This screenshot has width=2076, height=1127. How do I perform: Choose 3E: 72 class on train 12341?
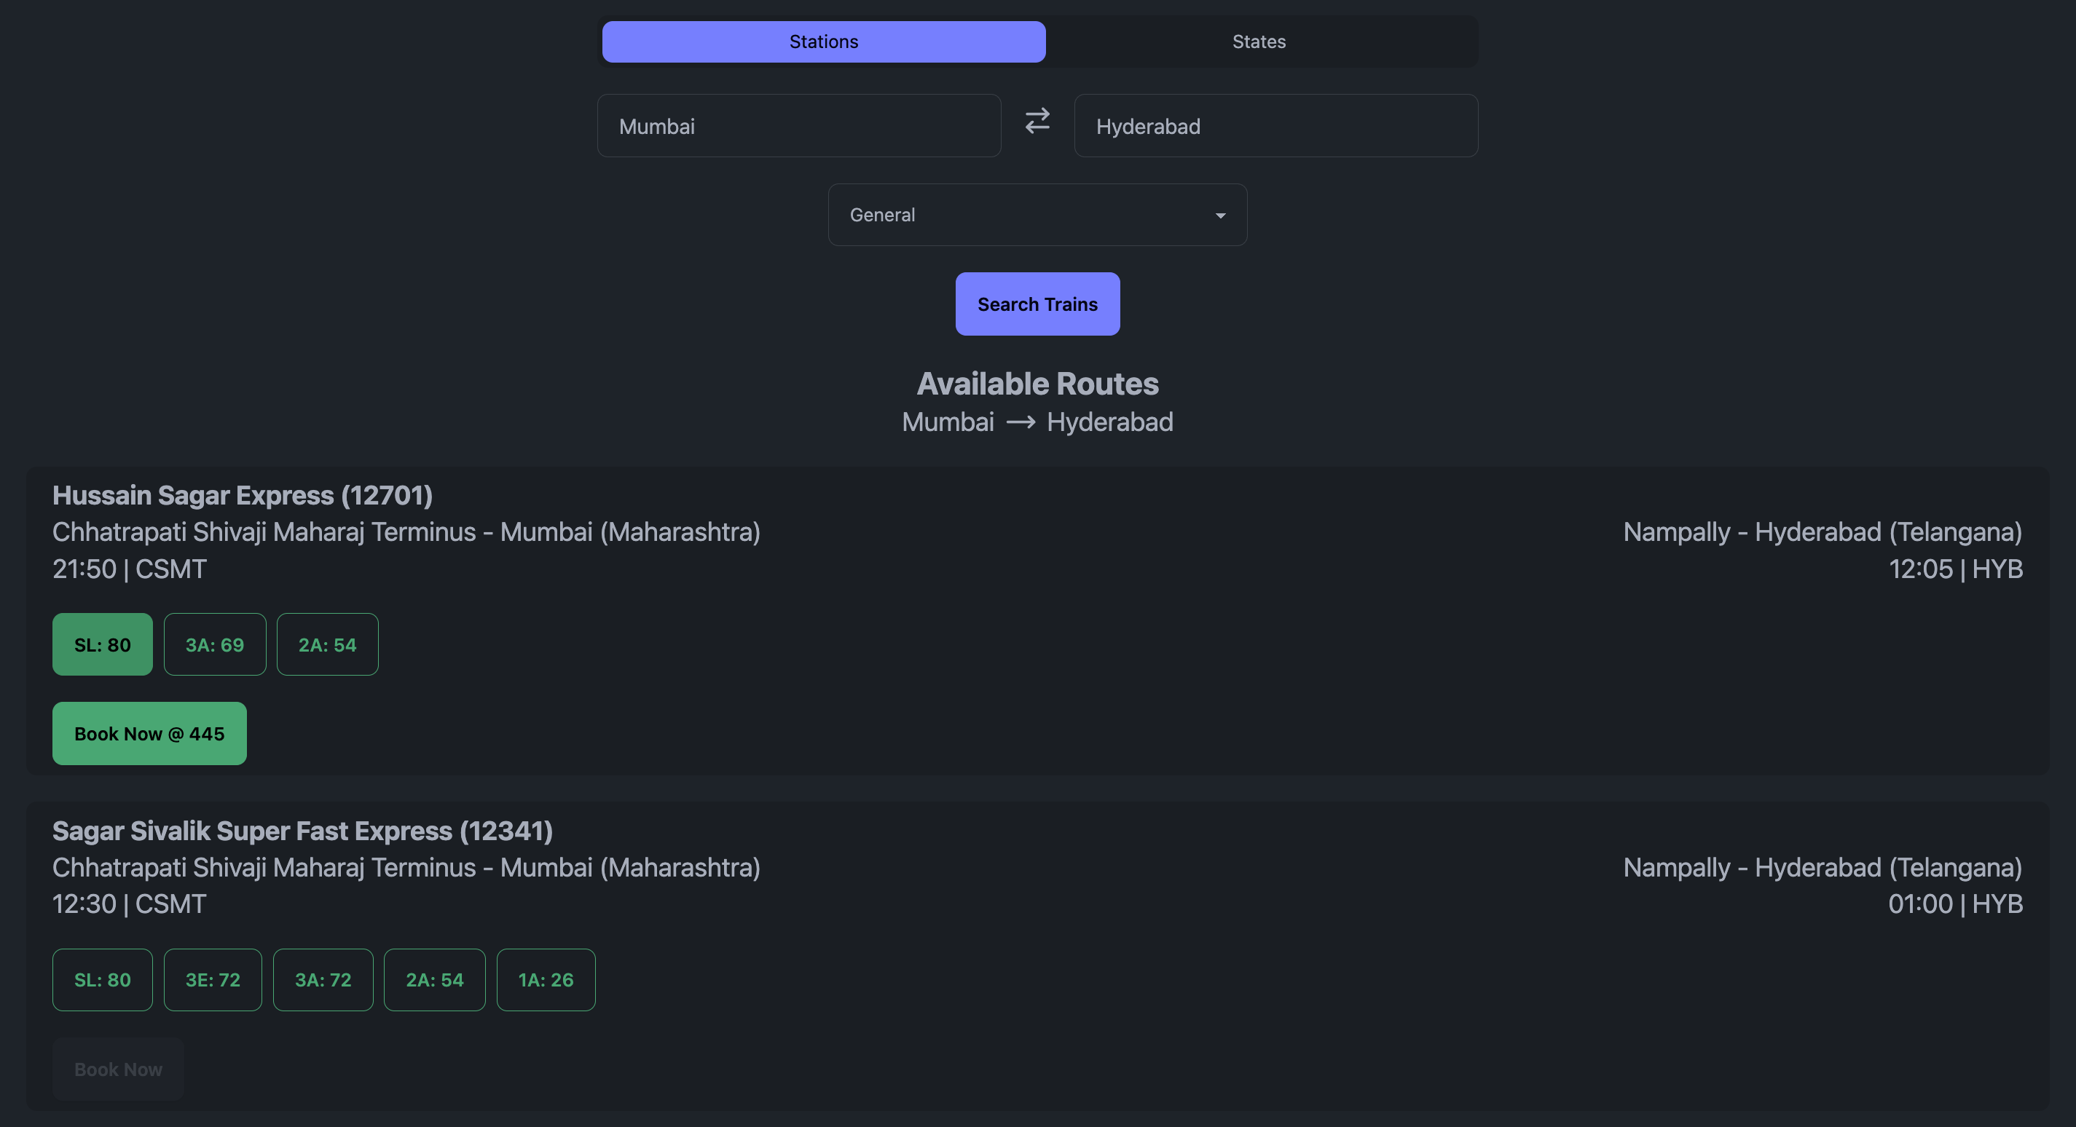[x=213, y=980]
